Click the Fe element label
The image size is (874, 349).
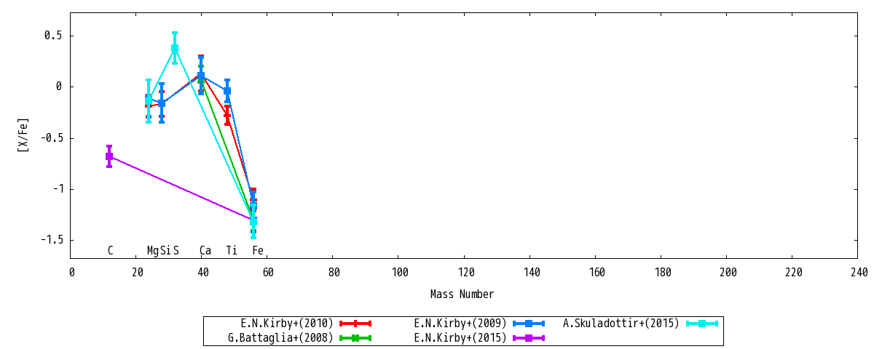(258, 251)
